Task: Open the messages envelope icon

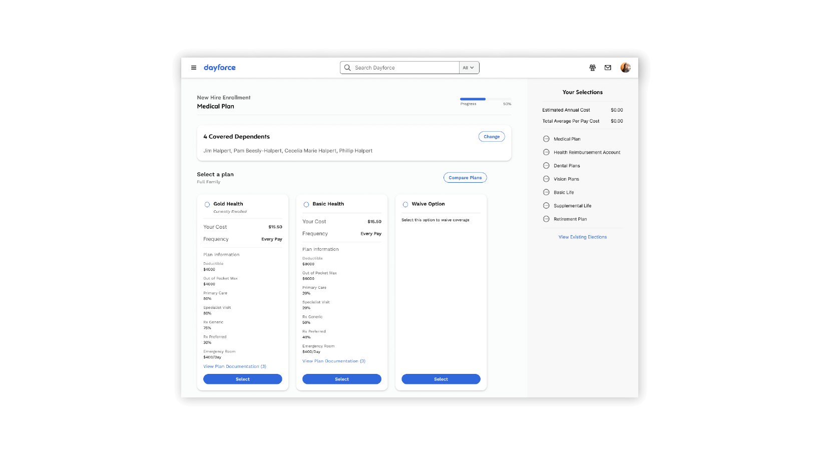Action: (x=608, y=67)
